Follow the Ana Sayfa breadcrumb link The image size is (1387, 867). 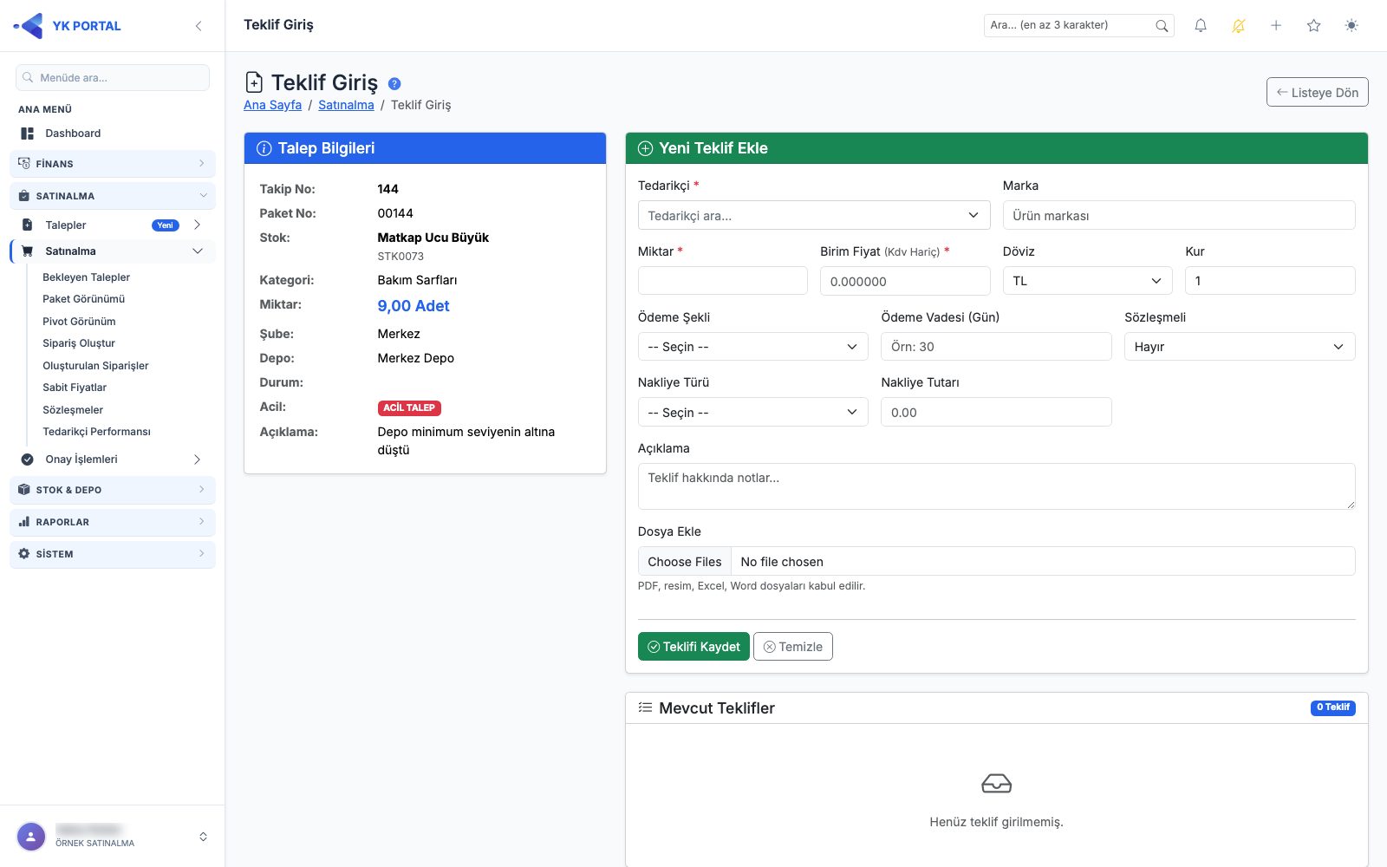pyautogui.click(x=272, y=105)
